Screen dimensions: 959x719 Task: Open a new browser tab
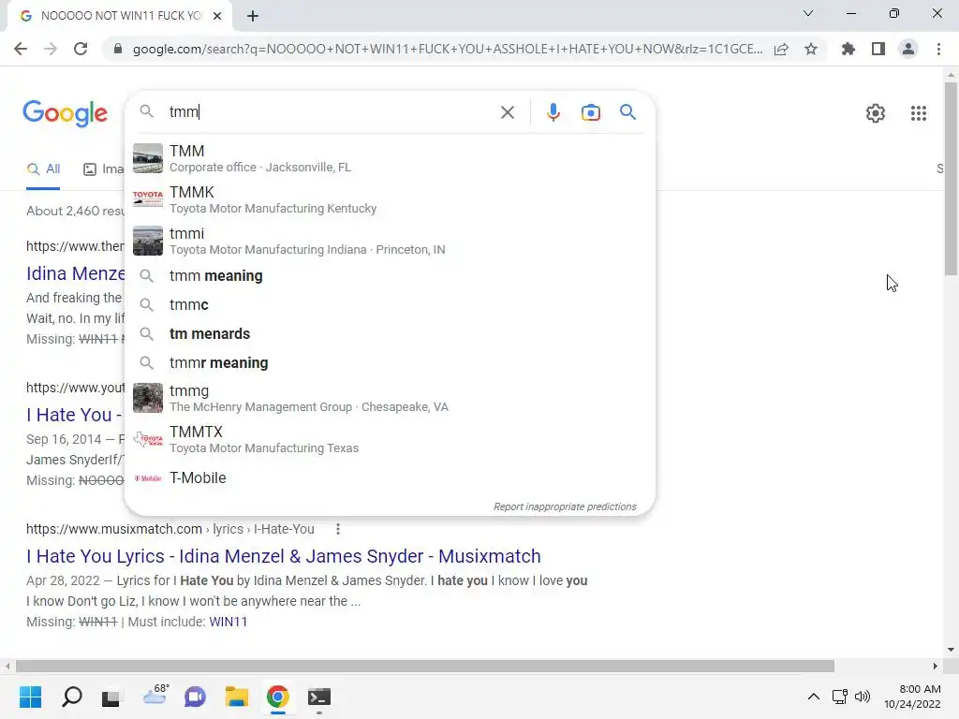(x=253, y=16)
